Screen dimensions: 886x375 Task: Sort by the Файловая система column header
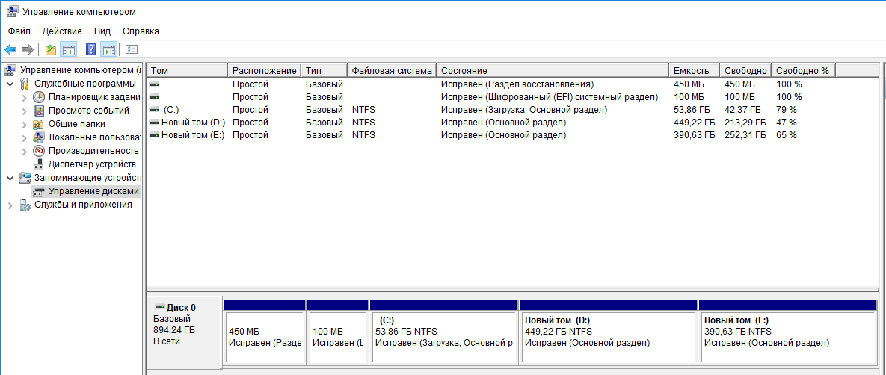(x=392, y=71)
